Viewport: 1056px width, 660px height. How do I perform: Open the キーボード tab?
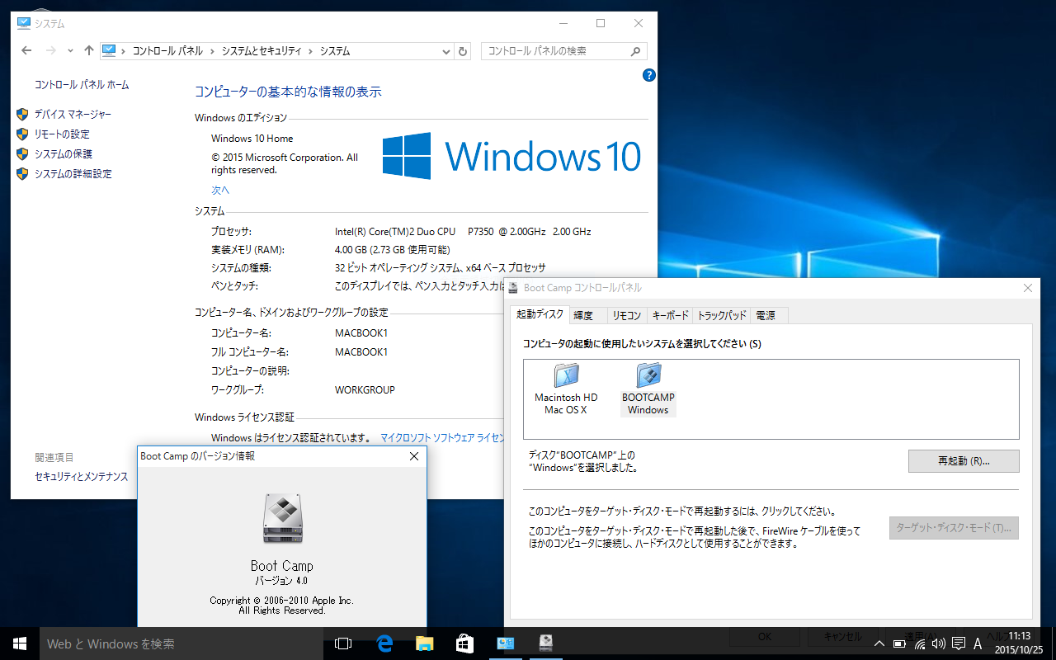[x=670, y=315]
